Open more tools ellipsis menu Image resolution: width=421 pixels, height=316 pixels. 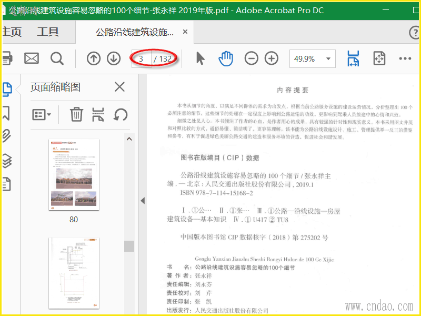pyautogui.click(x=405, y=58)
